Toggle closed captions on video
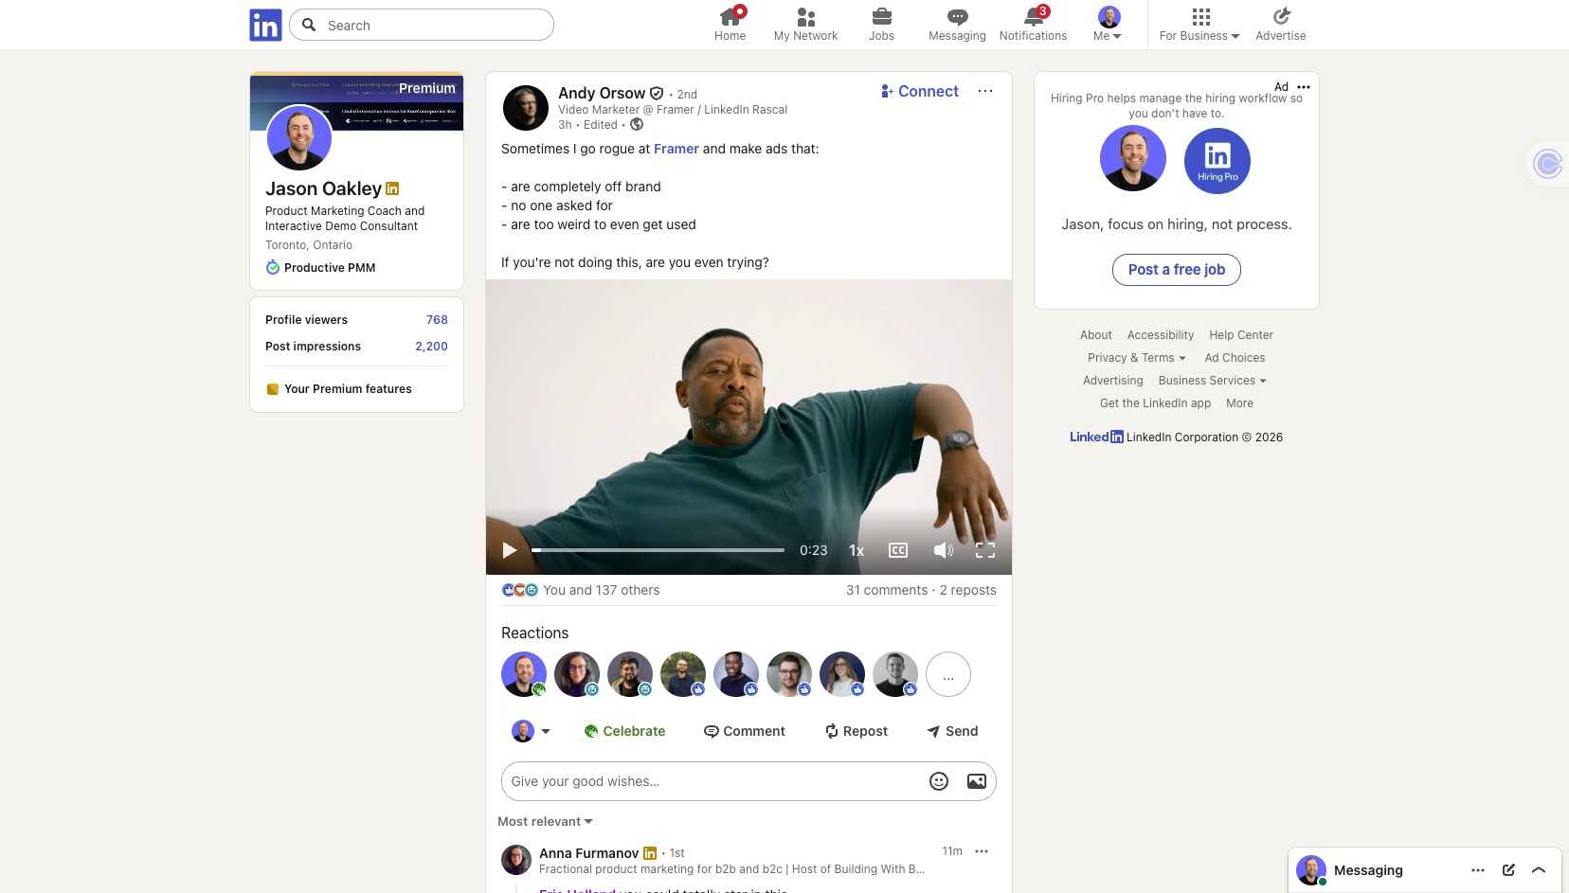The height and width of the screenshot is (893, 1569). click(898, 550)
